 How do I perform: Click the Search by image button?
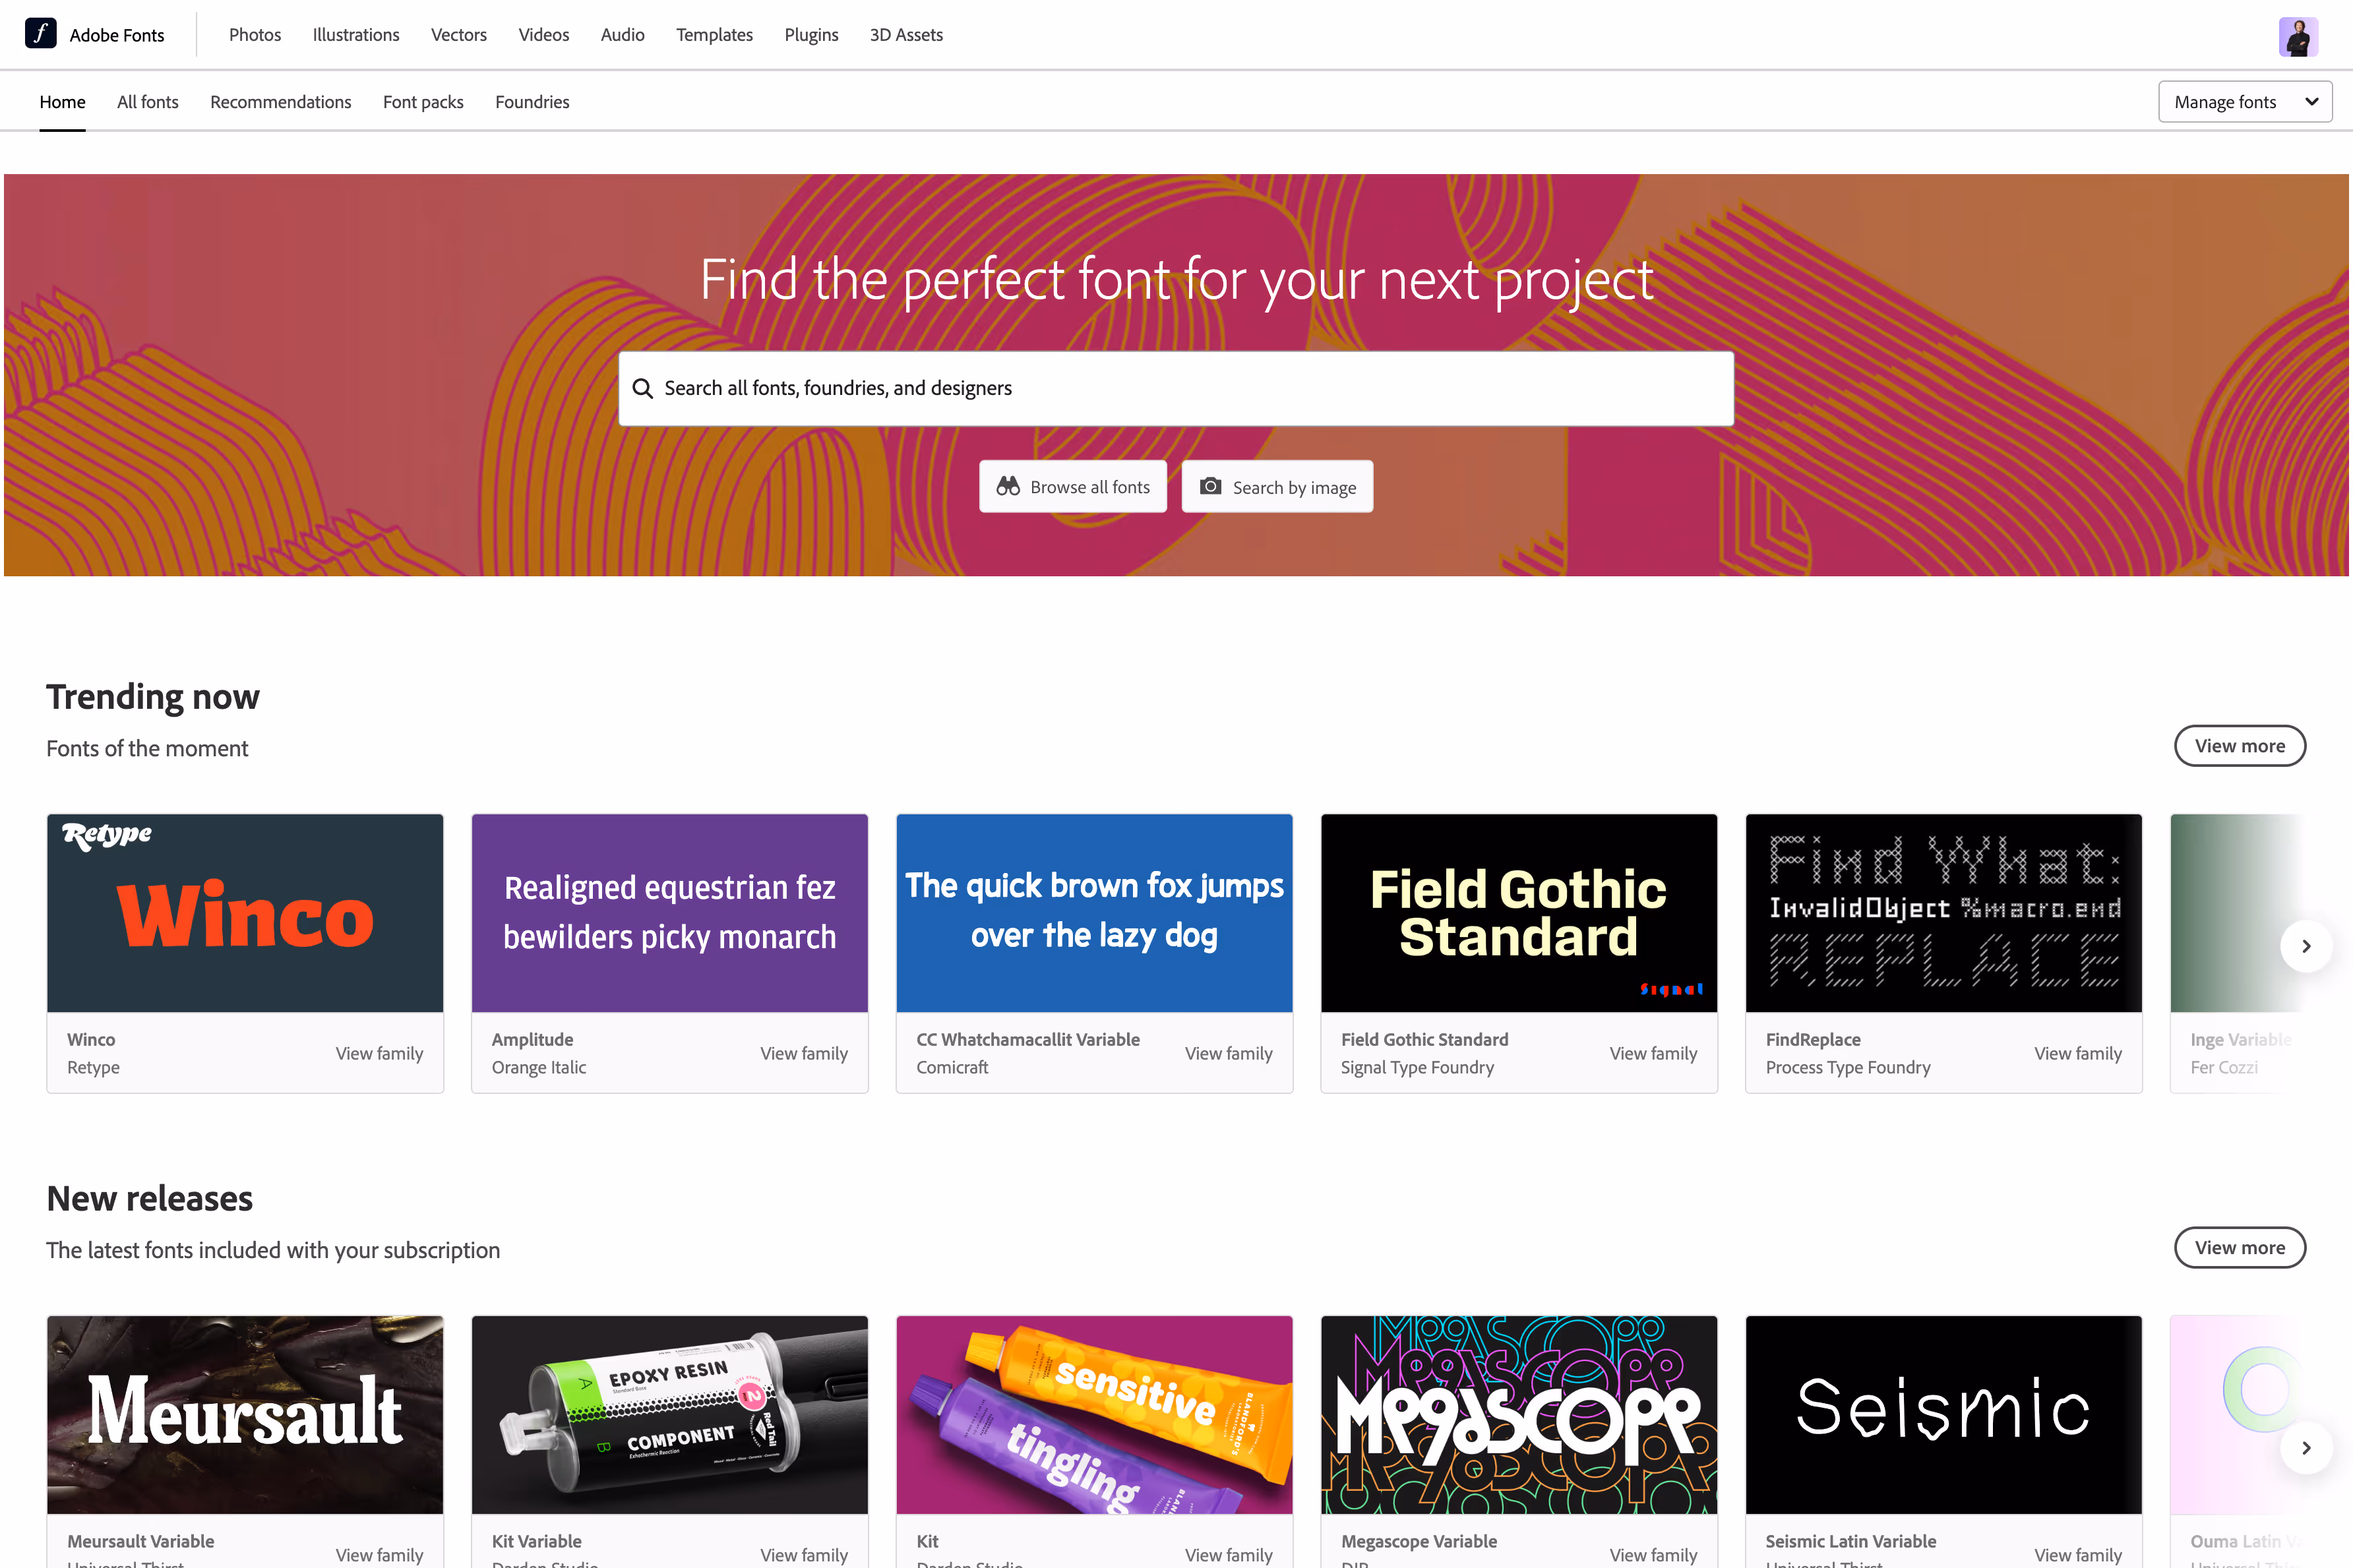click(1277, 486)
